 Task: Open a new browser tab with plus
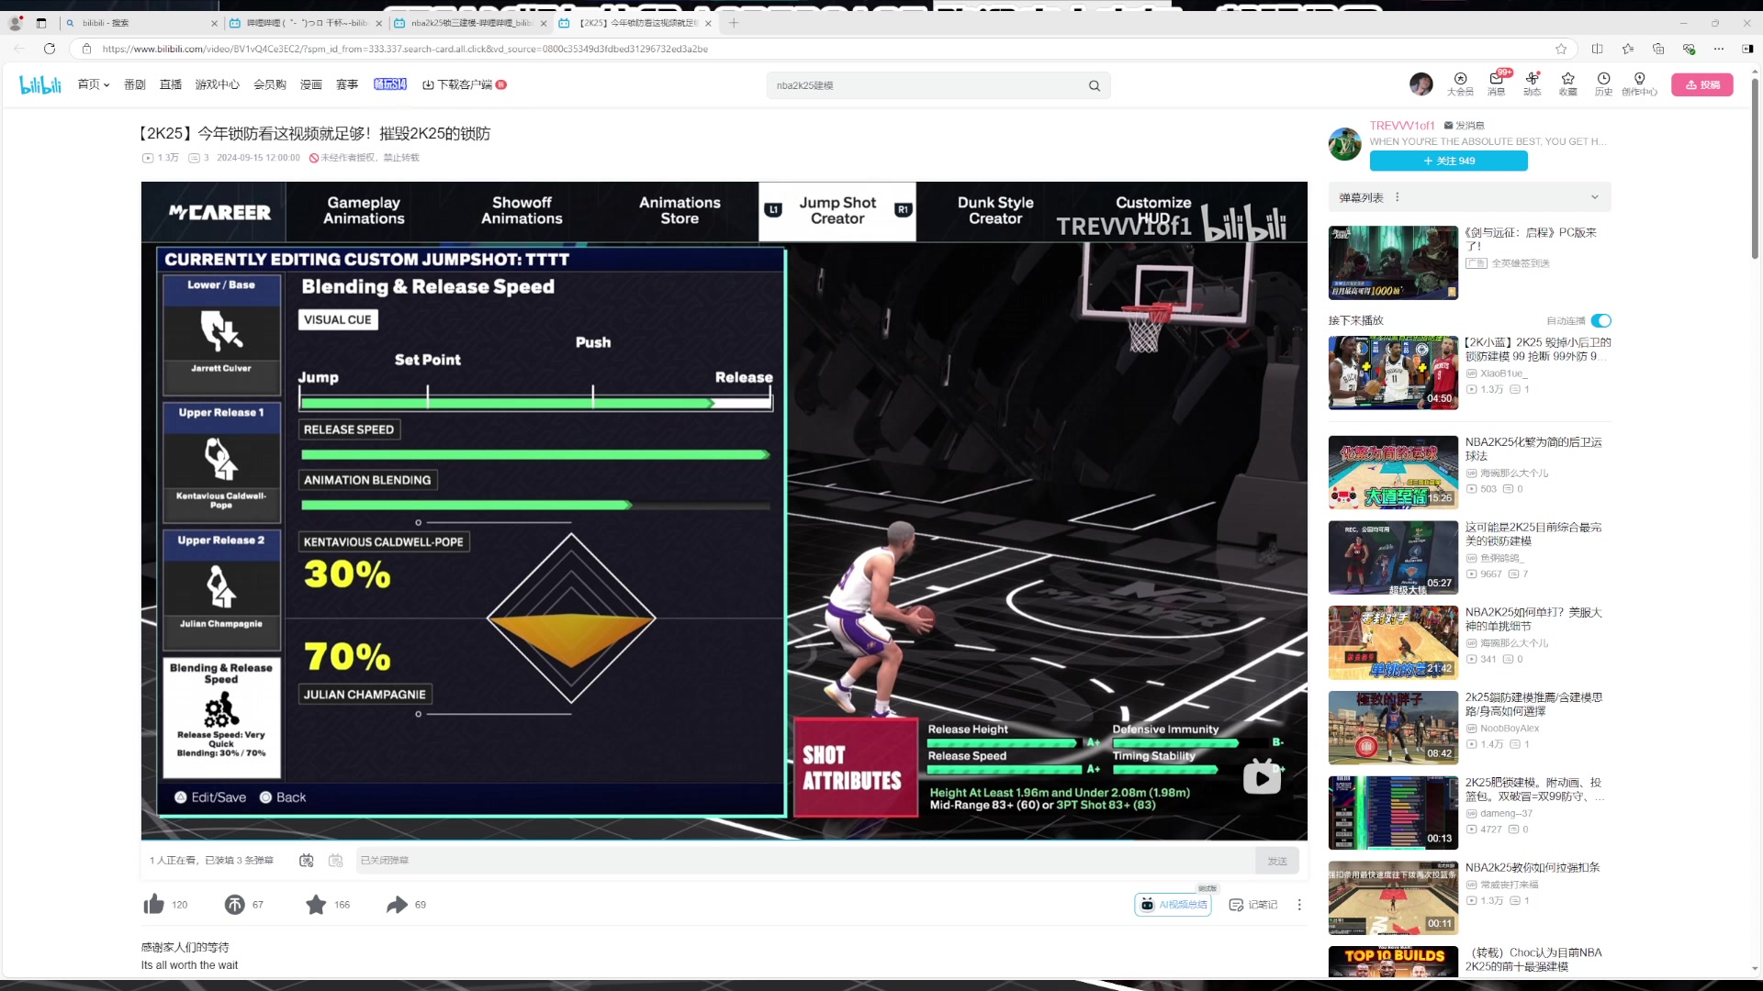click(734, 23)
